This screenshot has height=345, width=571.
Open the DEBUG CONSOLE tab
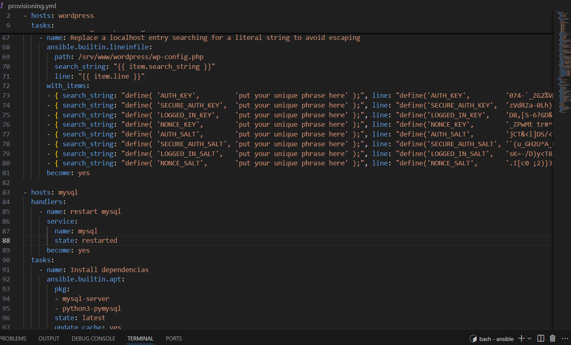[x=93, y=338]
